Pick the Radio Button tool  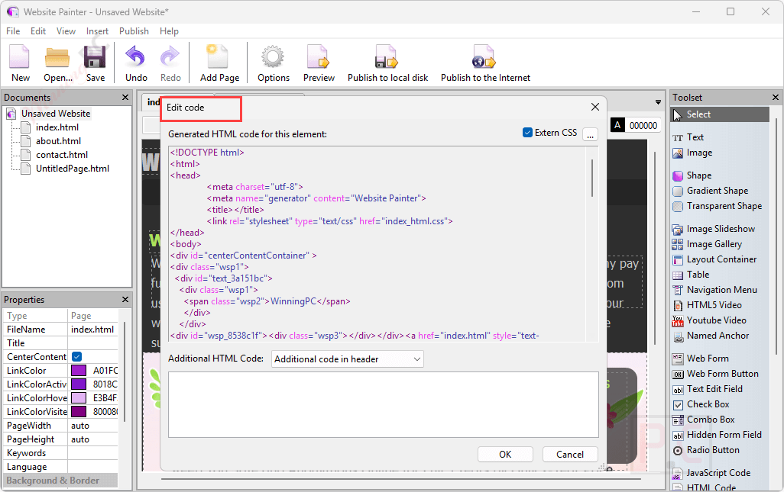click(706, 450)
